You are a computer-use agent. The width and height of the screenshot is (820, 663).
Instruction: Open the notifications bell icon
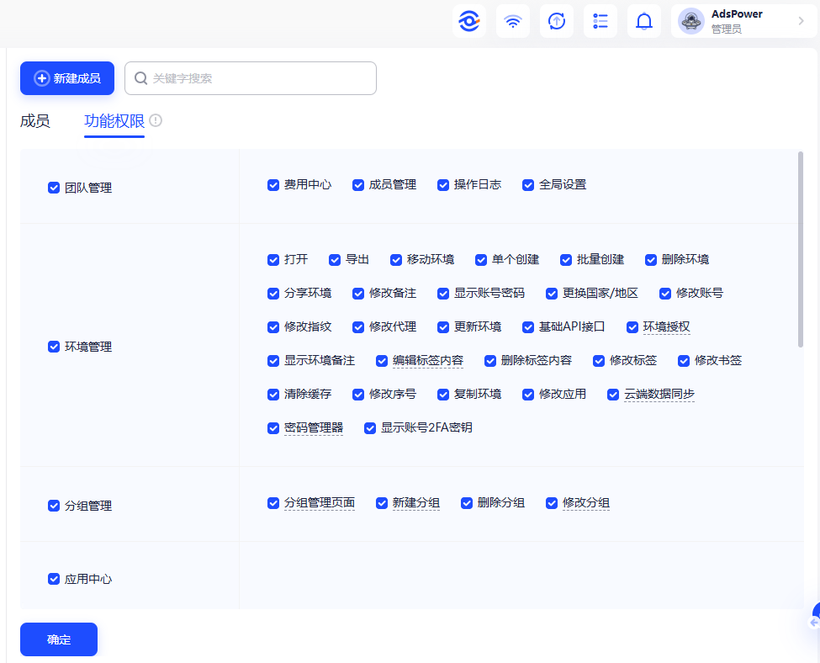click(643, 21)
